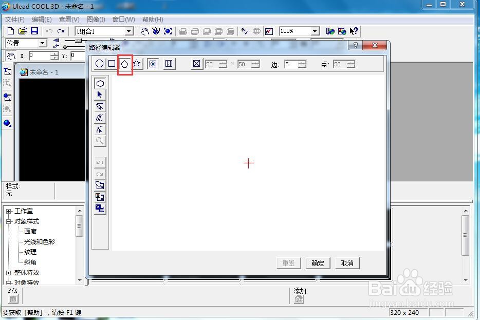Click the center-object icon in Path Editor

153,64
